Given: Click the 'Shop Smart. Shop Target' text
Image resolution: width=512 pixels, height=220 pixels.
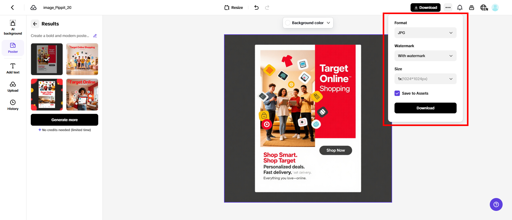Looking at the screenshot, I should (x=280, y=158).
